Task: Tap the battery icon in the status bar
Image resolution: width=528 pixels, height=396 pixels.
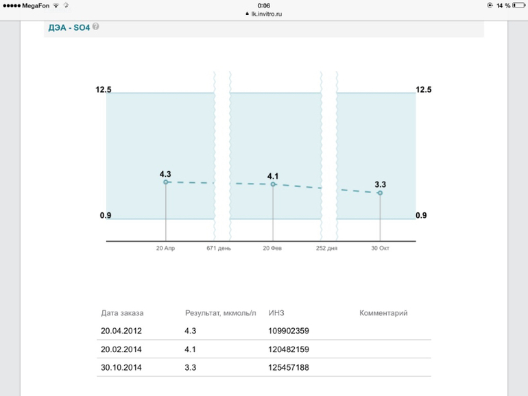Action: click(x=519, y=5)
